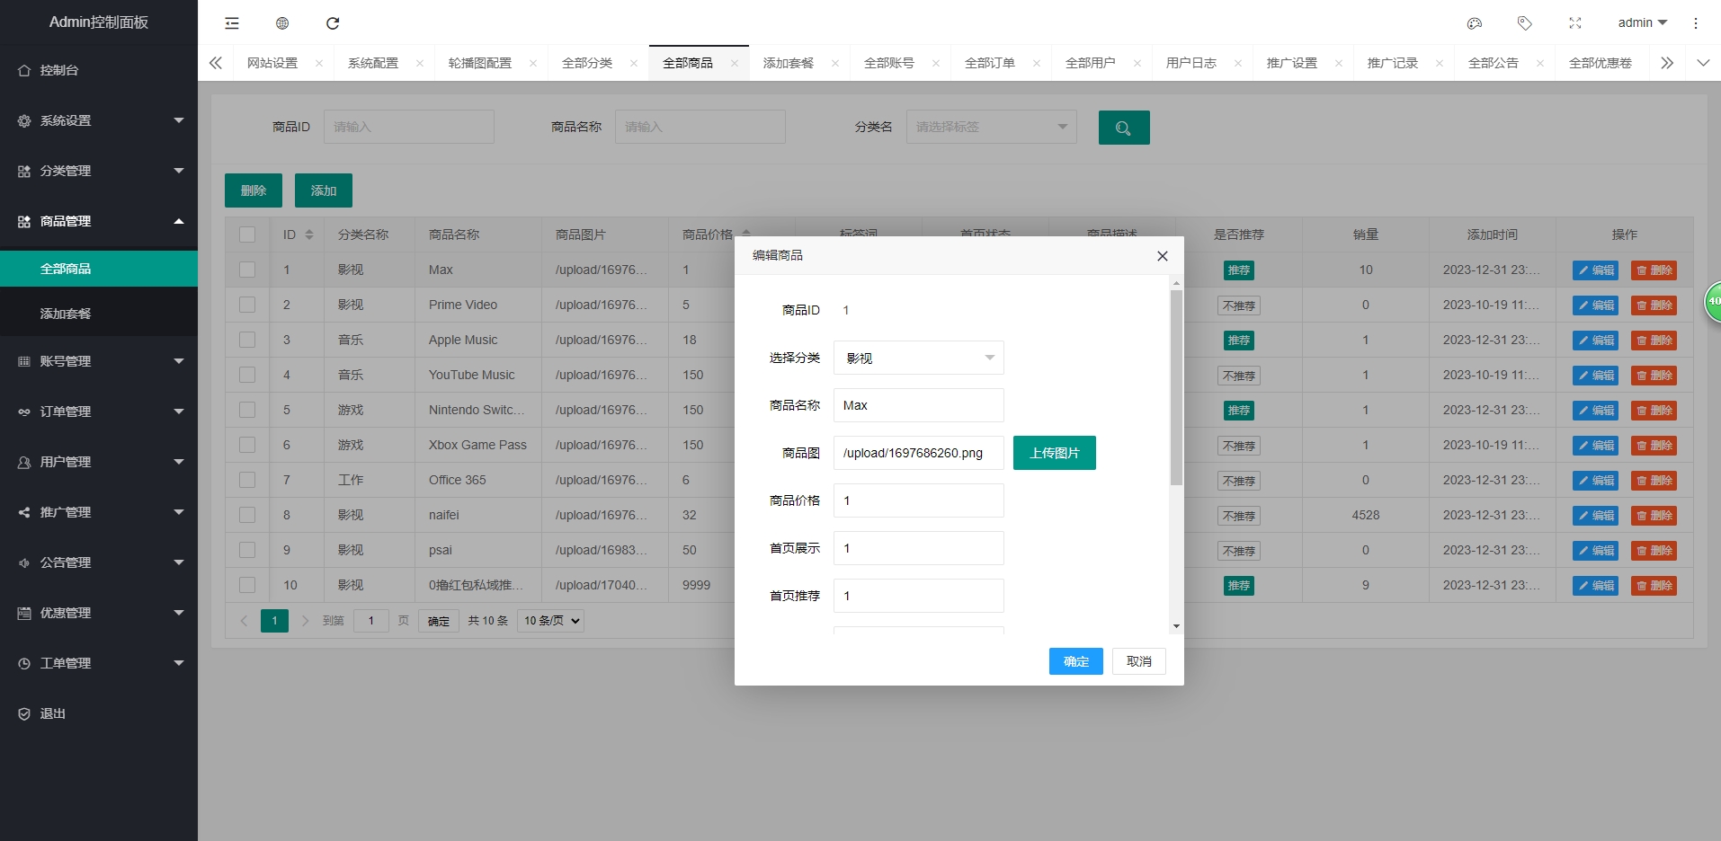Check the row checkbox for Apple Music
Viewport: 1721px width, 841px height.
coord(247,340)
